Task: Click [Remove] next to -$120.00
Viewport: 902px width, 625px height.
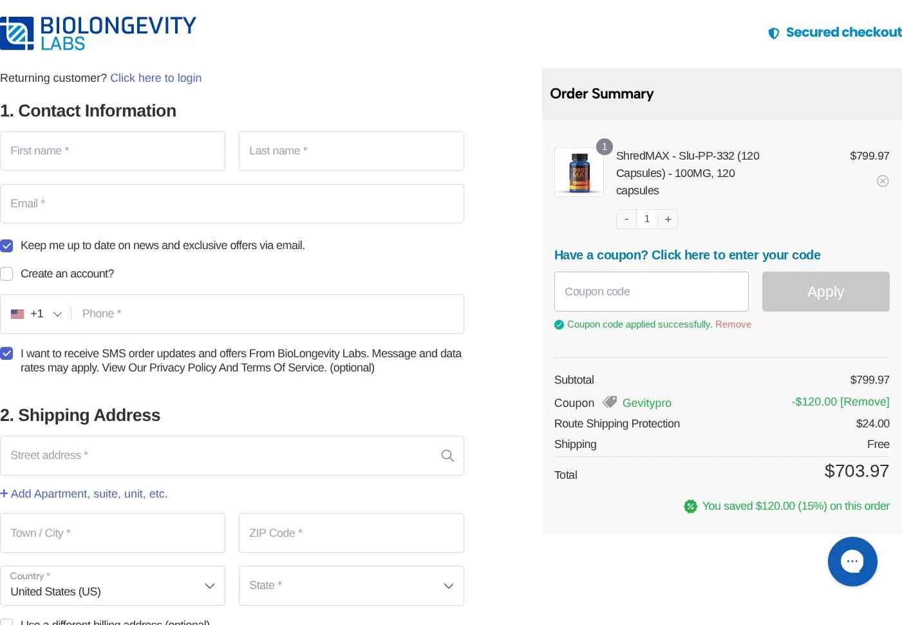Action: click(865, 402)
